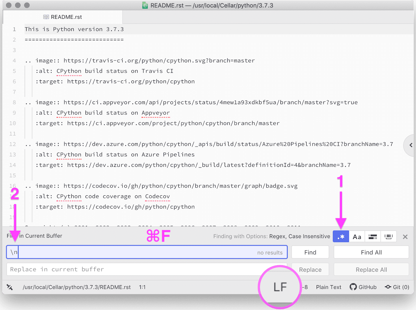
Task: Click the file path in the status bar
Action: coord(77,287)
